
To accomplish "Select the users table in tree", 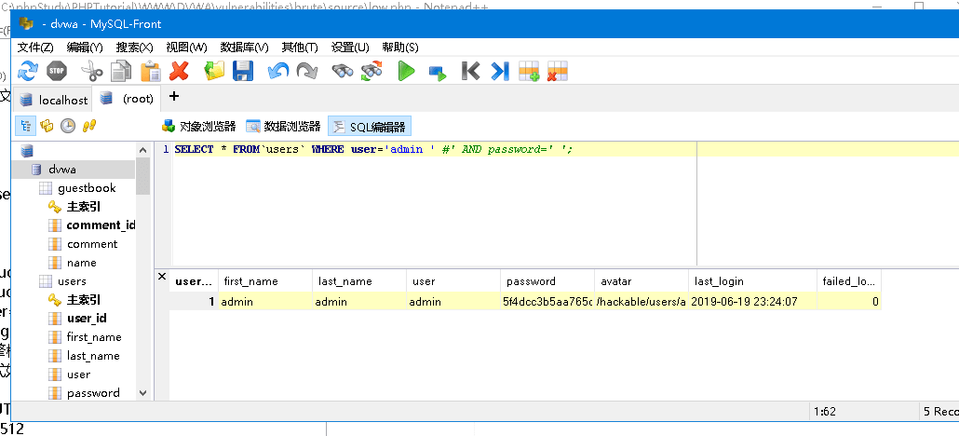I will pyautogui.click(x=72, y=281).
